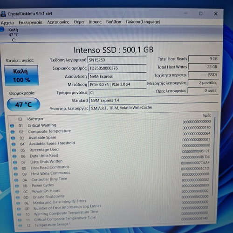
Task: Click the transfer mode field PCIe 3.0 x4
Action: tap(117, 84)
